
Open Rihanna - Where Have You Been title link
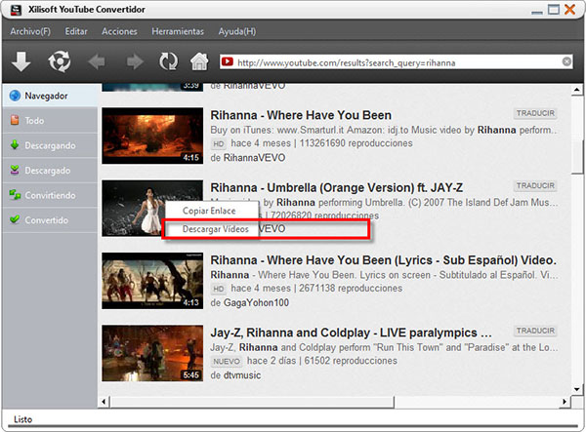coord(301,115)
